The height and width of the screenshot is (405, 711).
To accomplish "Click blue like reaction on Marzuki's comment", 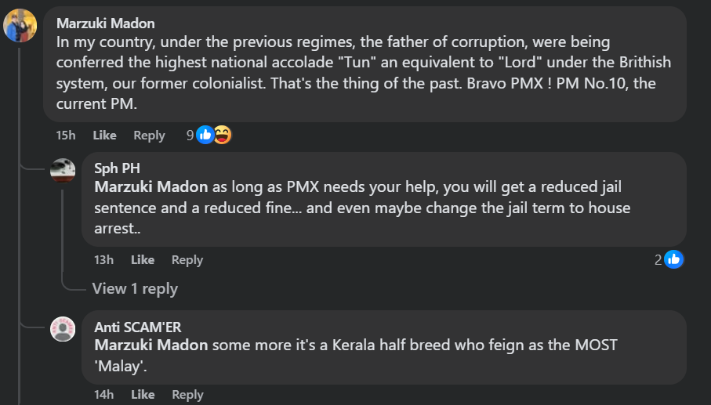I will [205, 135].
